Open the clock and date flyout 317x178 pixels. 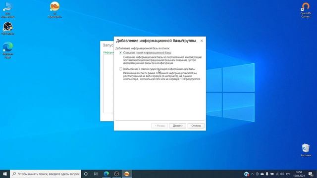tap(299, 174)
